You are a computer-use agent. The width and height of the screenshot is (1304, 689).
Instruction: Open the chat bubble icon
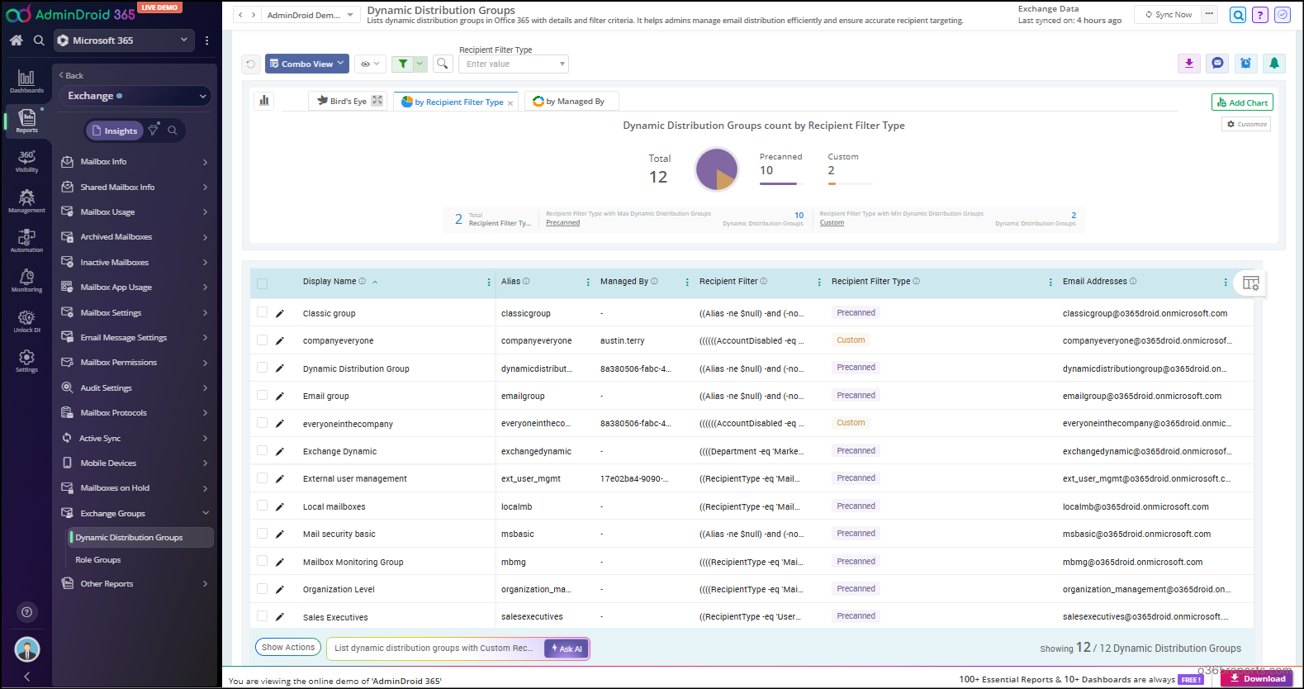click(x=1217, y=63)
